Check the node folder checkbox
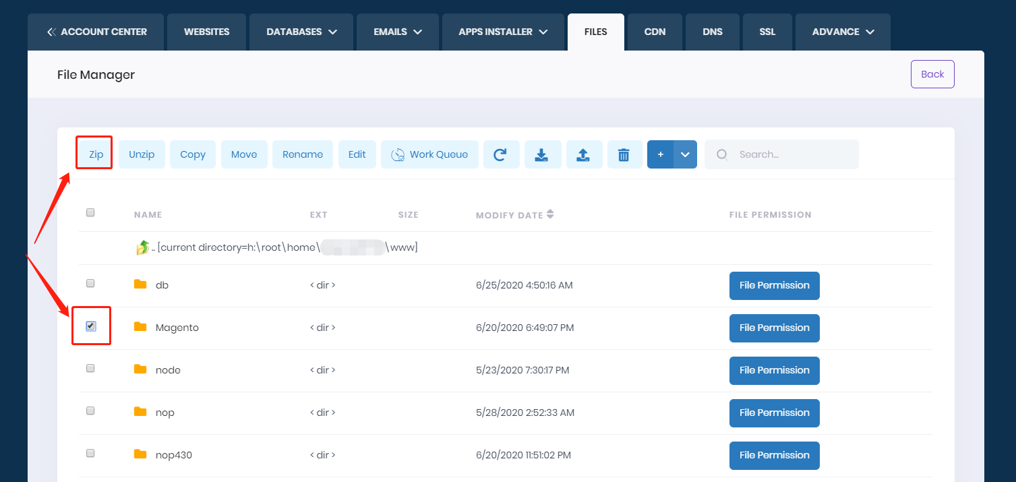 (90, 368)
